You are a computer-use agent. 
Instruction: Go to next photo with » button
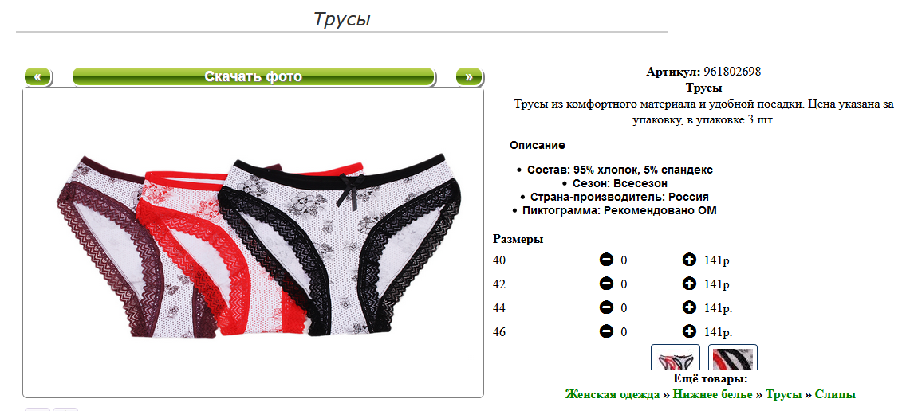469,76
